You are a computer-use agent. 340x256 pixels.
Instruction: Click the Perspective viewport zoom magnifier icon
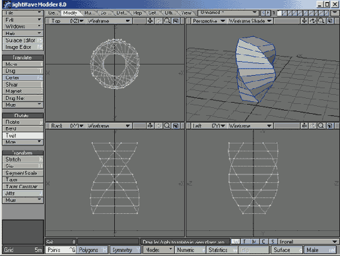coord(321,21)
